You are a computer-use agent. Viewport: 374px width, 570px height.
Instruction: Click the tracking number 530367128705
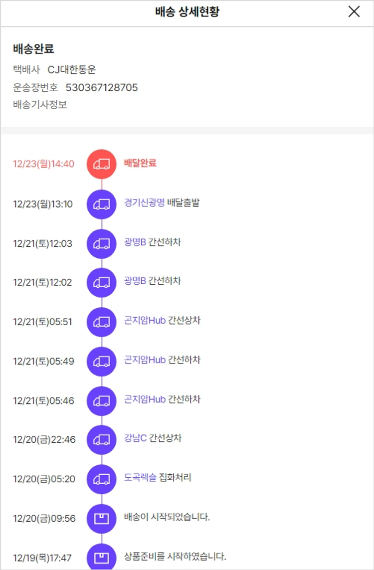[102, 88]
